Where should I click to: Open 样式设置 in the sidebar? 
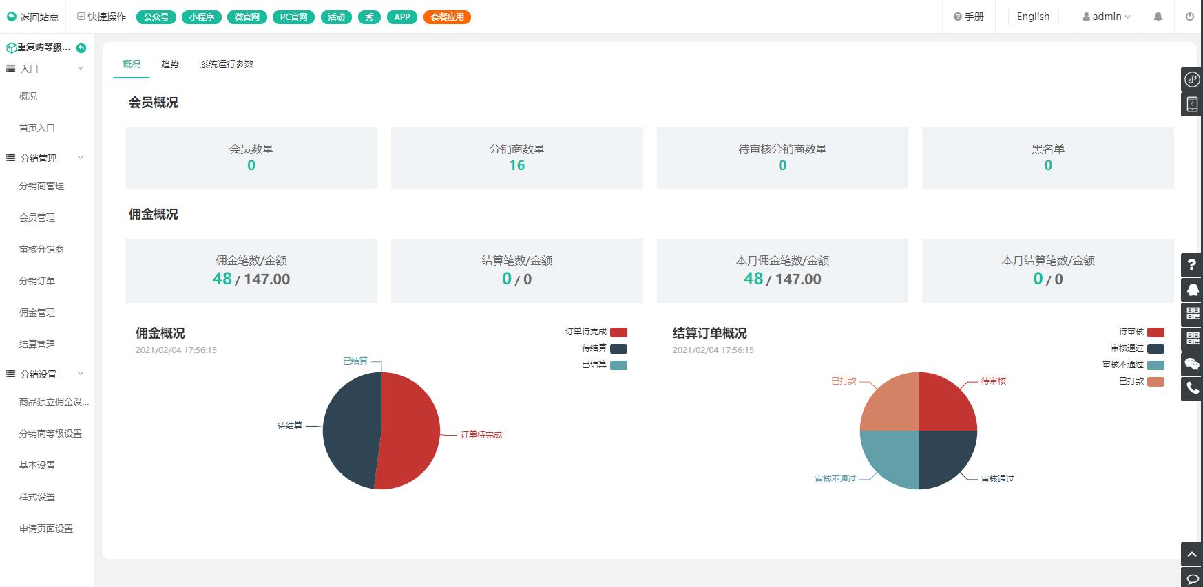[37, 497]
